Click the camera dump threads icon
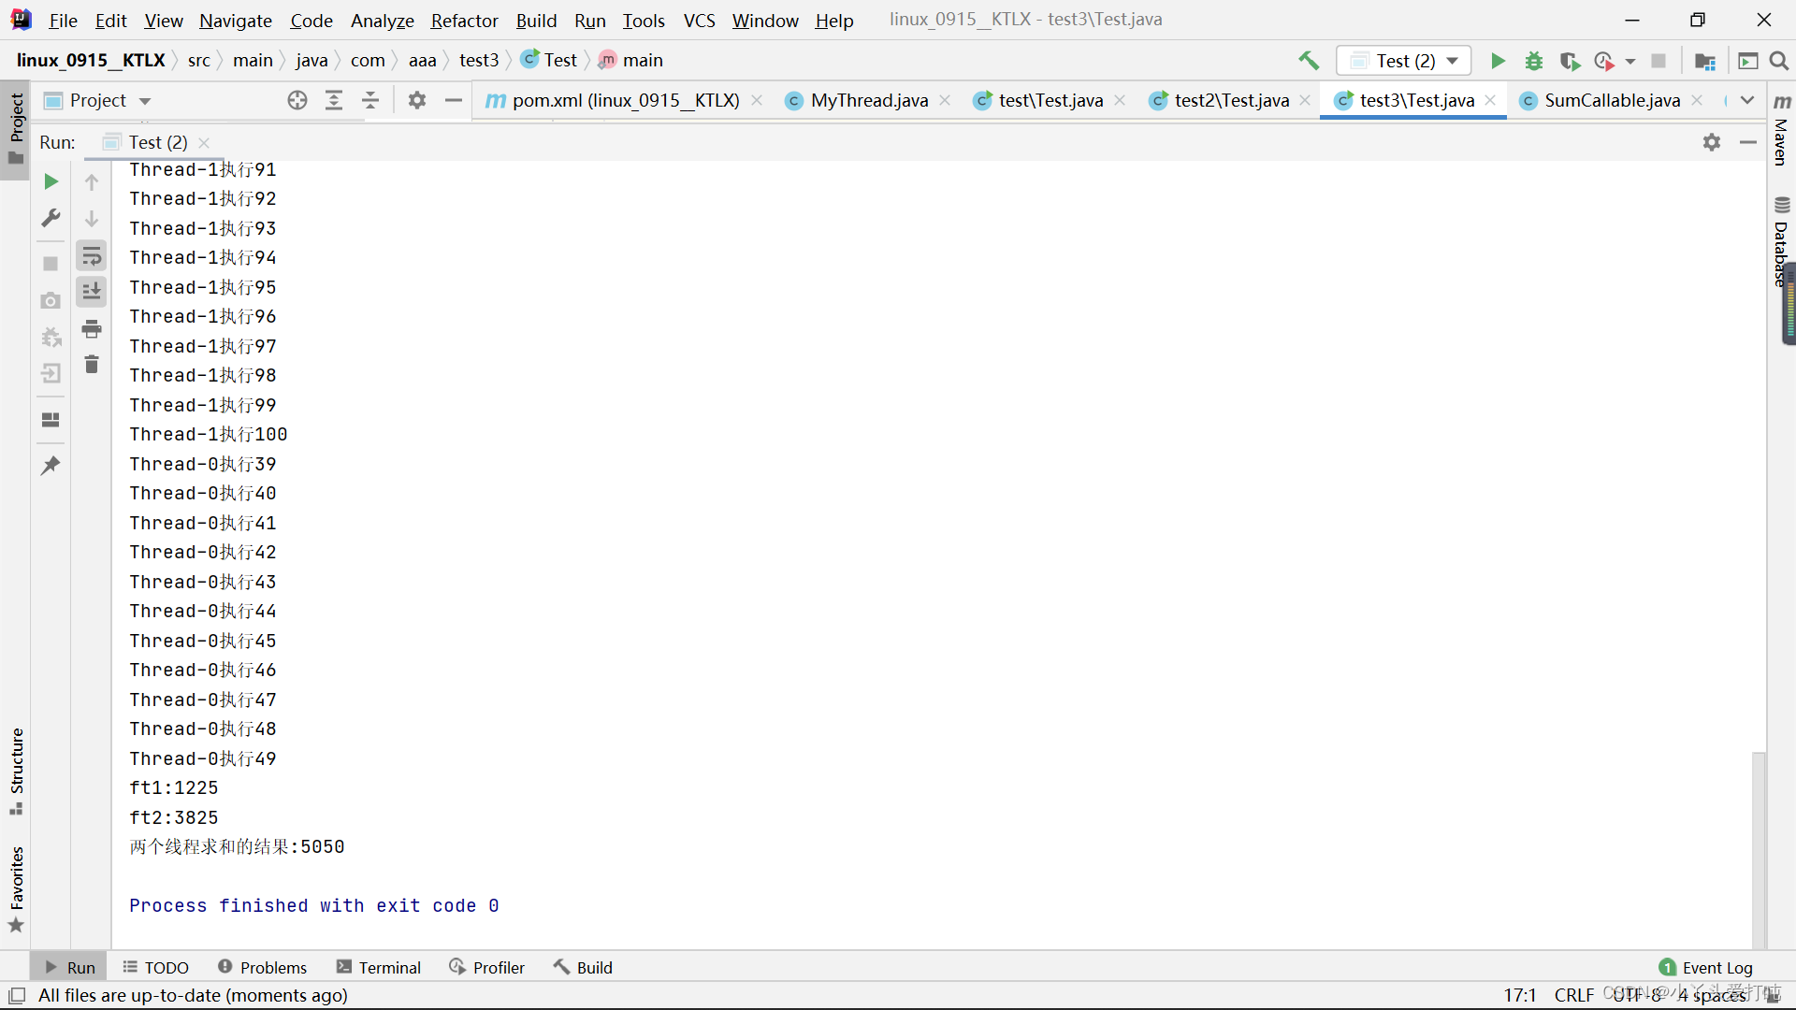Image resolution: width=1796 pixels, height=1010 pixels. coord(51,300)
